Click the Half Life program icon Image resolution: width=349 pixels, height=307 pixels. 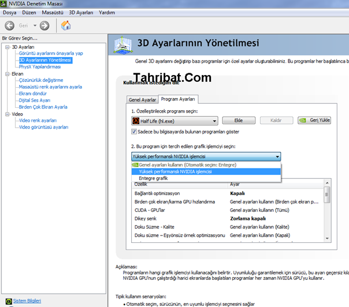tap(136, 121)
